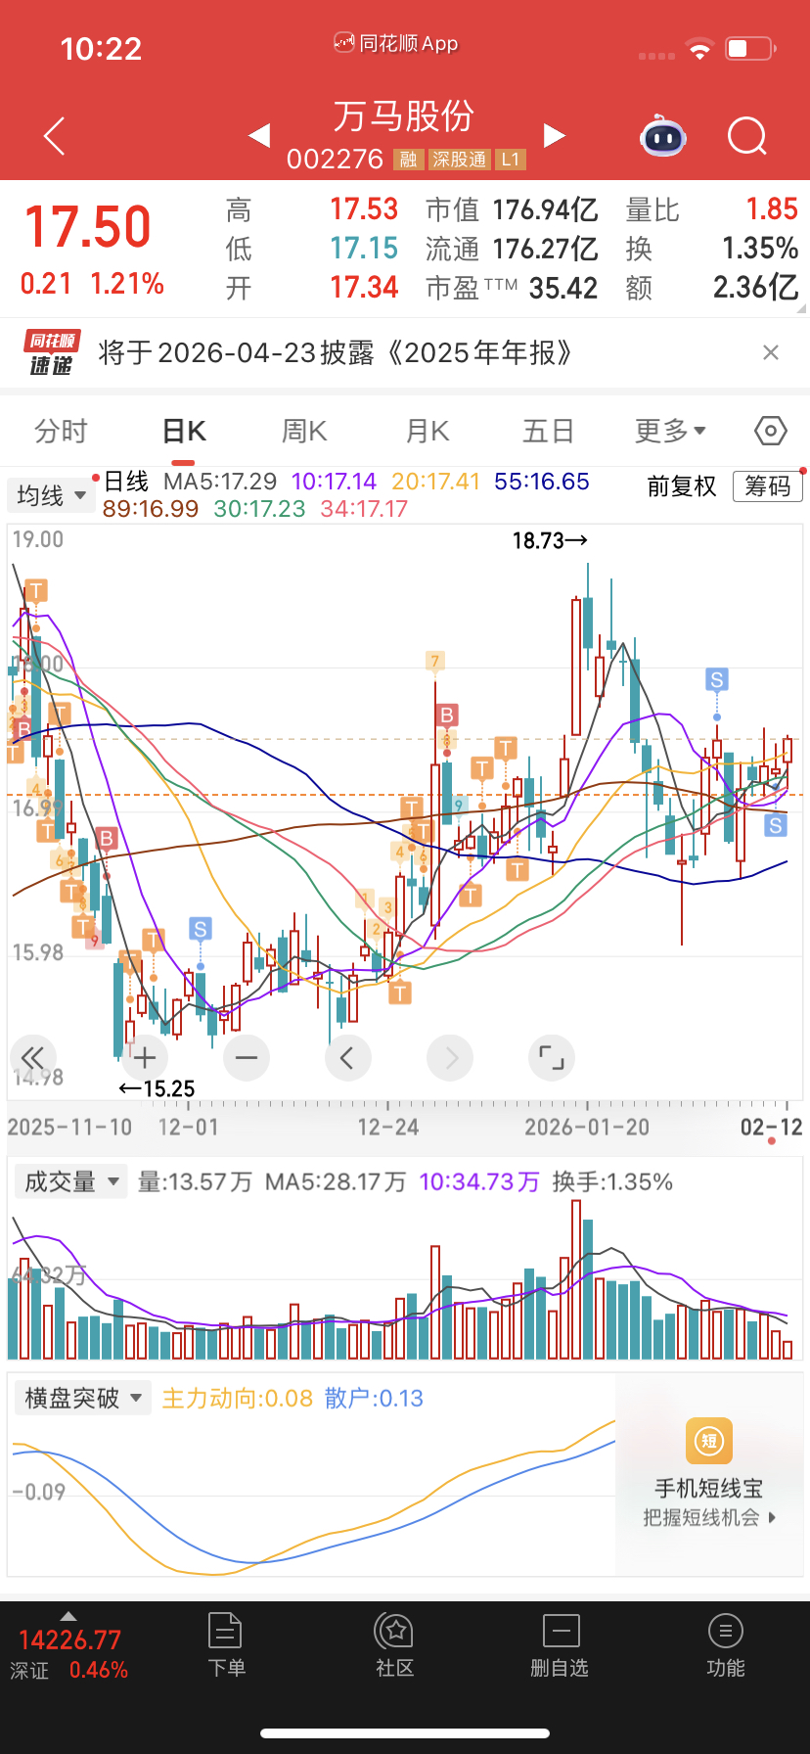Enter fullscreen landscape chart view
The image size is (810, 1754).
coord(552,1057)
